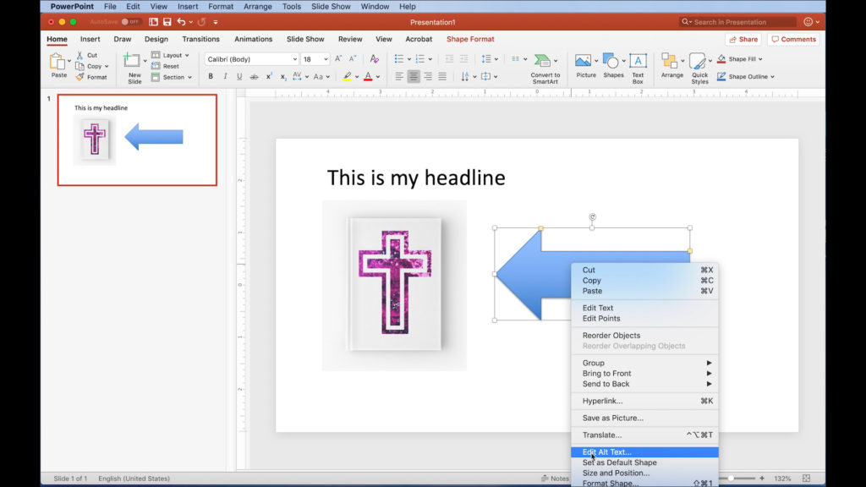Enable center text alignment
The height and width of the screenshot is (487, 866).
413,76
